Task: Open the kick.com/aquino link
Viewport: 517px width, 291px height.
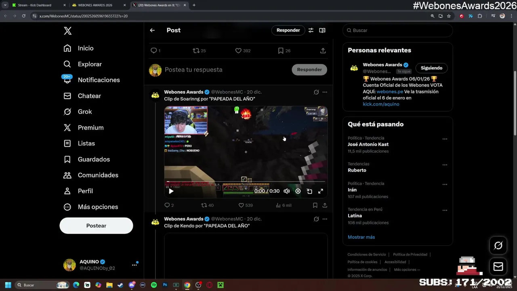Action: (x=381, y=104)
